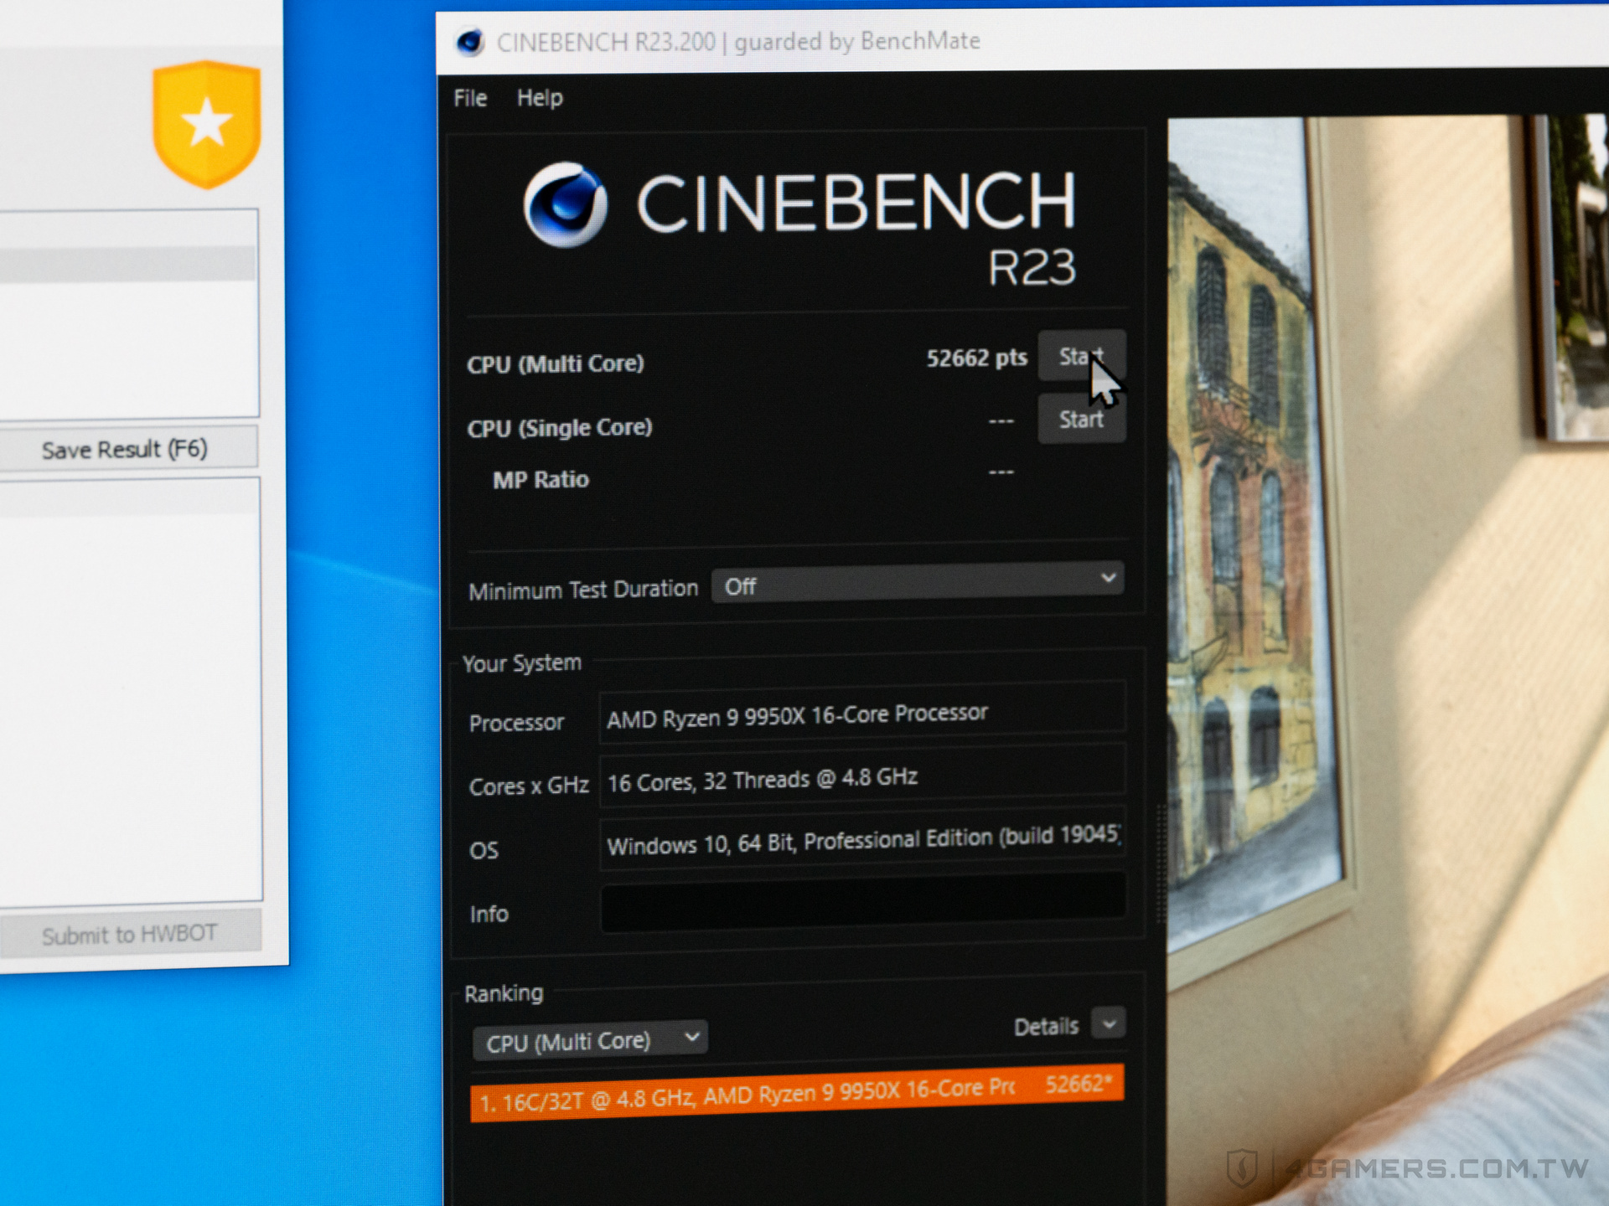The image size is (1609, 1206).
Task: Expand the ranking Details arrow
Action: pyautogui.click(x=1109, y=1024)
